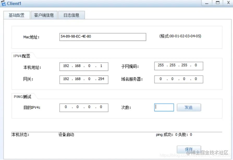233x160 pixels.
Task: Click the 网关 address field
Action: (x=84, y=80)
